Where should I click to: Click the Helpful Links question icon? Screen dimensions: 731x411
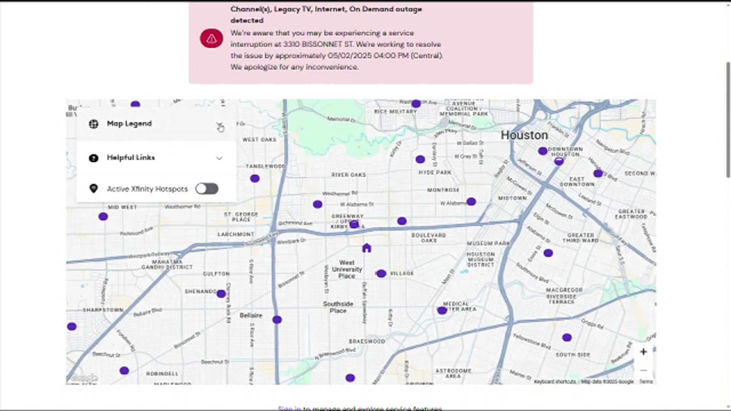[94, 158]
